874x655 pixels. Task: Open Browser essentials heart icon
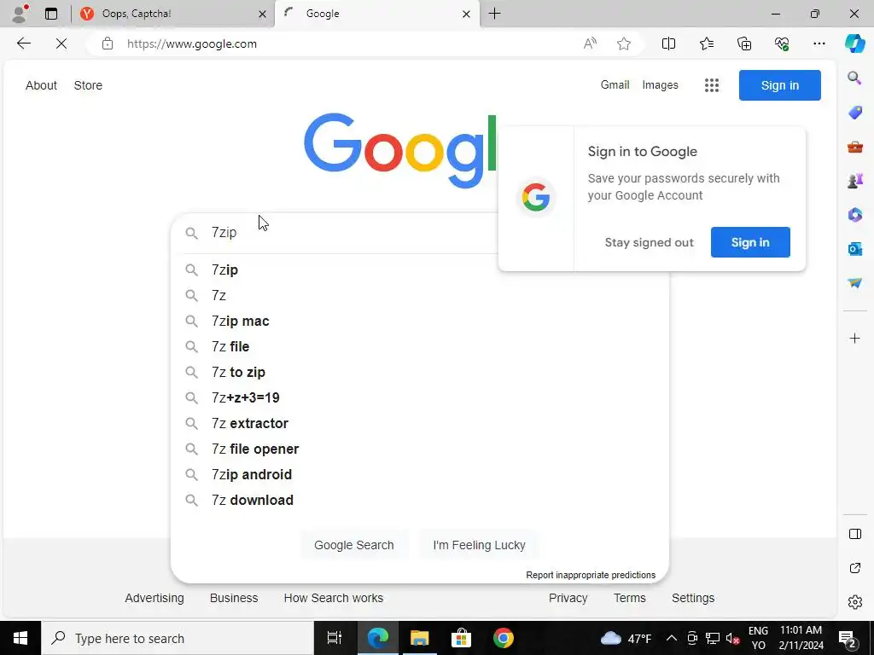point(782,44)
